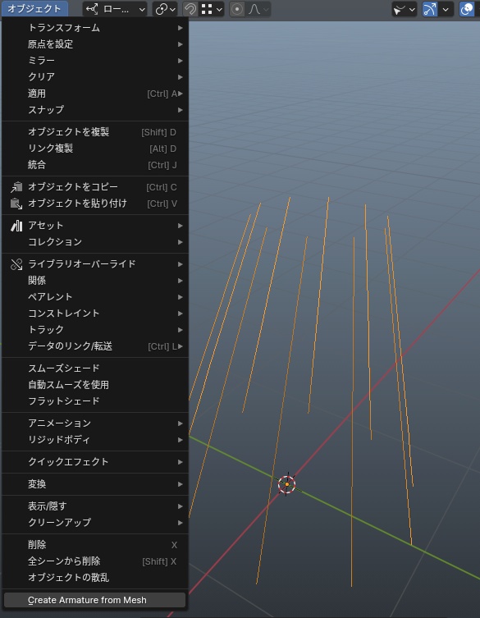480x618 pixels.
Task: Toggle the snap magnet icon
Action: [190, 9]
